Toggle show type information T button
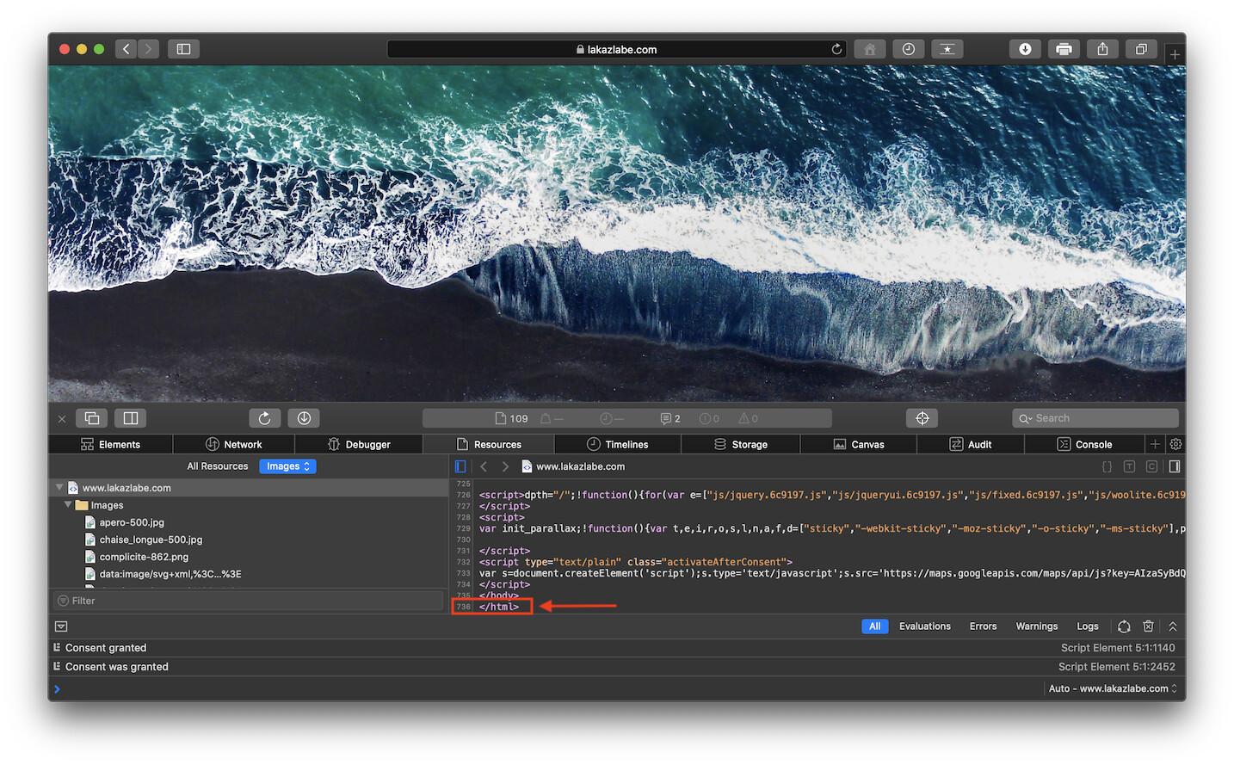The width and height of the screenshot is (1234, 765). click(x=1129, y=466)
